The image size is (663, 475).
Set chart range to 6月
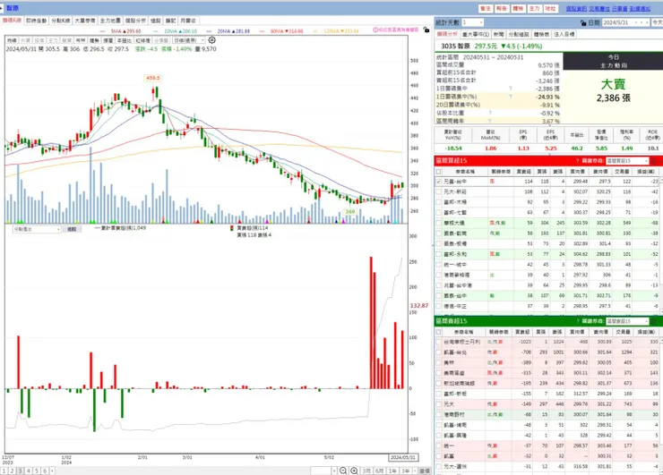(380, 471)
